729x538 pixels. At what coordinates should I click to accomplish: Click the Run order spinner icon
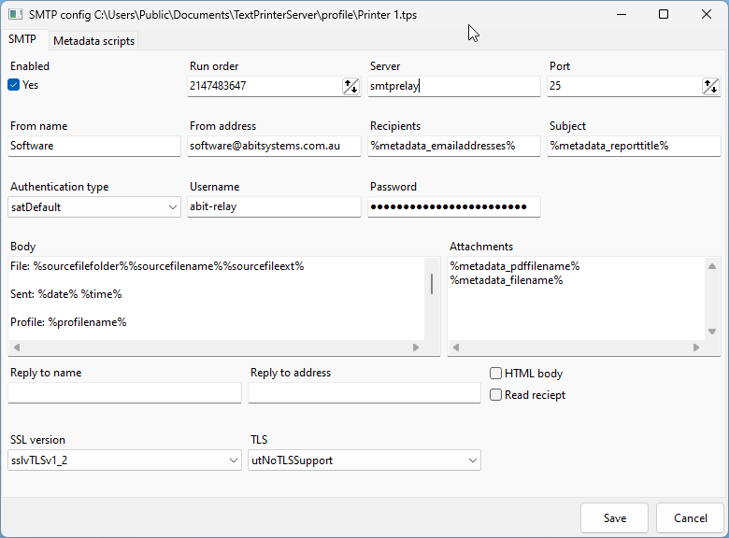coord(350,86)
